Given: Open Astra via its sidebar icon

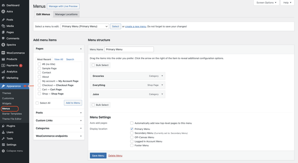Looking at the screenshot, I should (x=3, y=12).
